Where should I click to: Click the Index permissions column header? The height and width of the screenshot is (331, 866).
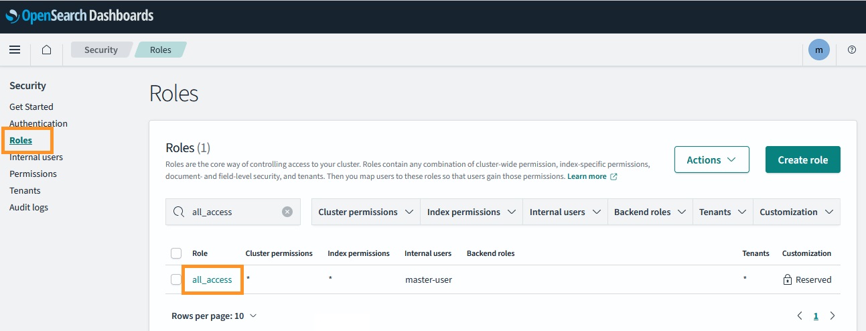coord(358,253)
